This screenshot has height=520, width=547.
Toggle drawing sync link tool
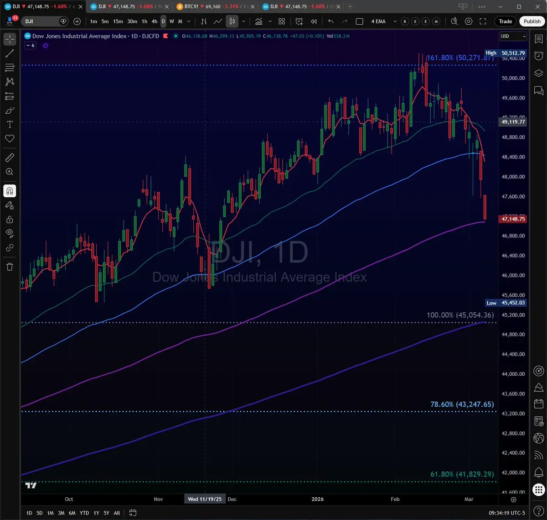pyautogui.click(x=10, y=247)
